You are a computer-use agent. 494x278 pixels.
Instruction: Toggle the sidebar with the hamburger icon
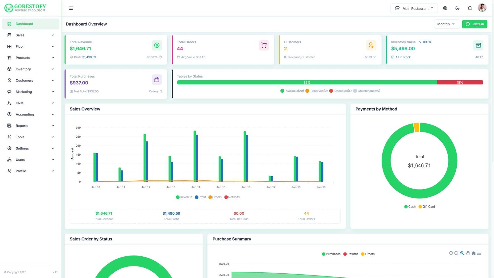coord(71,8)
